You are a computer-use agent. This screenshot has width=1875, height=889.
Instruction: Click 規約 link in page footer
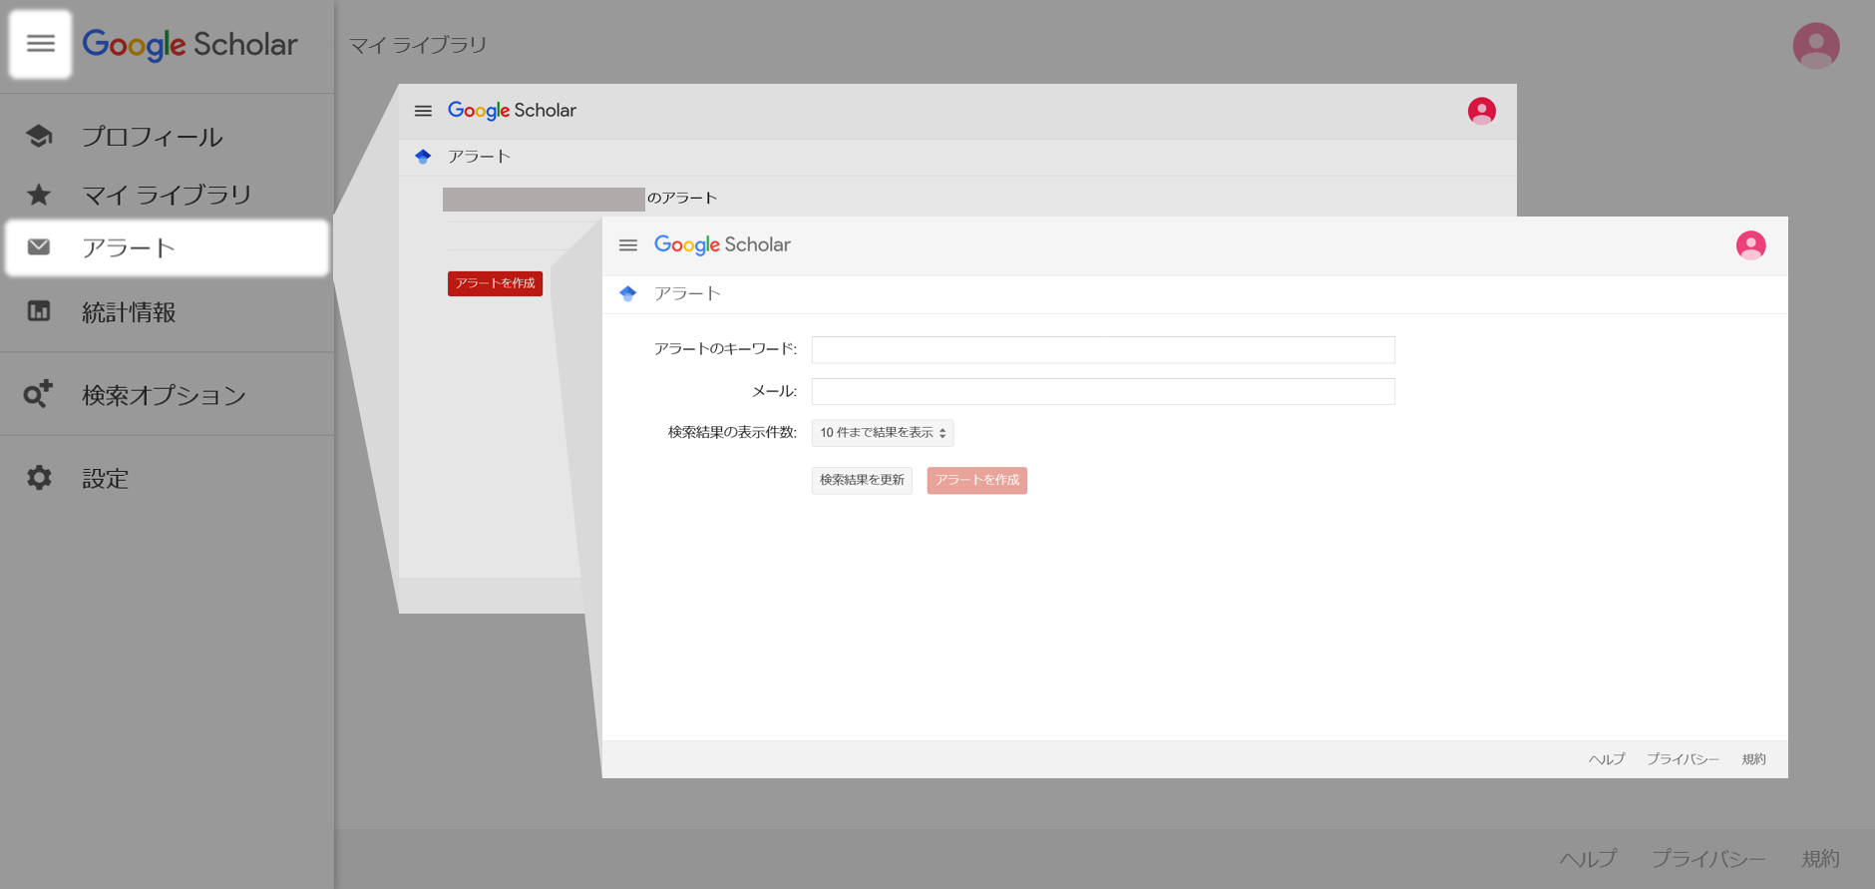(x=1820, y=859)
